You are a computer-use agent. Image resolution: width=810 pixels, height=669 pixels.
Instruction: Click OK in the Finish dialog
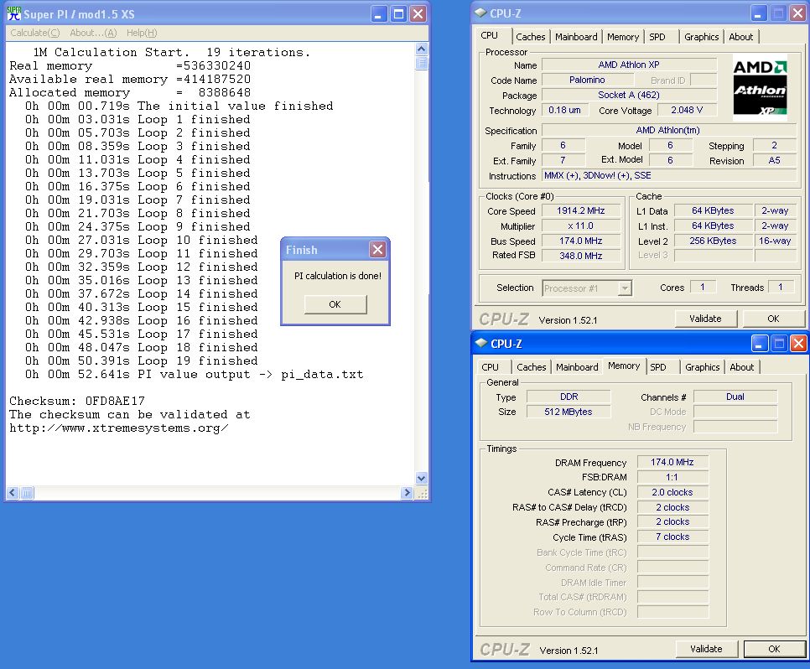pyautogui.click(x=335, y=304)
